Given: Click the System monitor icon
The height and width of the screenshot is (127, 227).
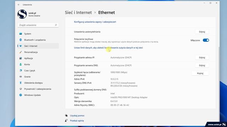Looking at the screenshot, I should point(21,34).
